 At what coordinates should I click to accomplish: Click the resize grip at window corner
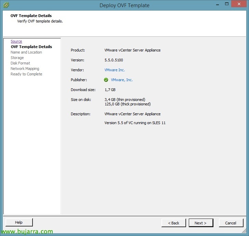[244, 231]
